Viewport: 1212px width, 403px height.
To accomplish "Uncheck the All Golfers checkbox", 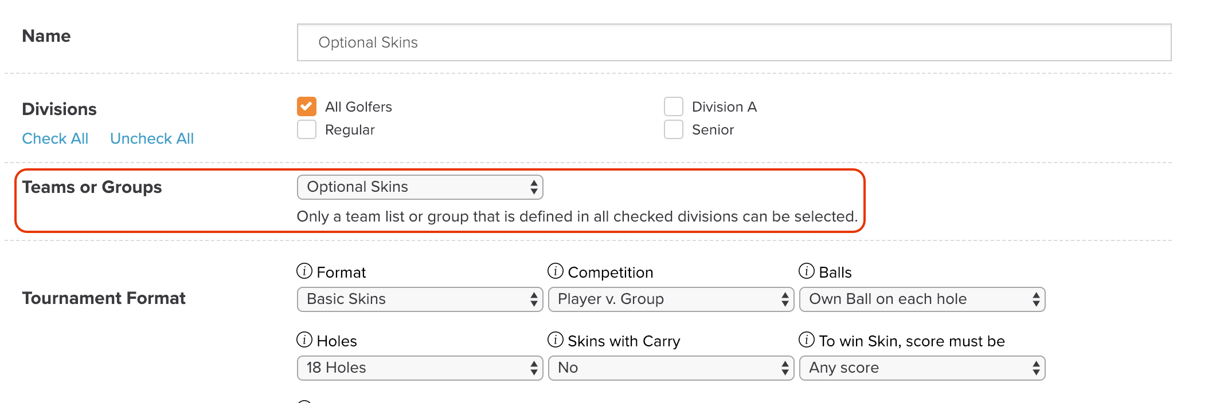I will pos(307,106).
